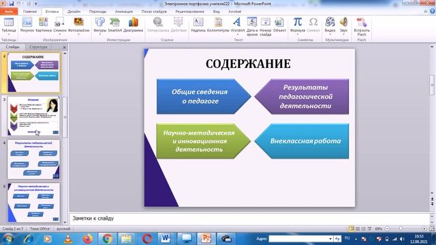Select slide 3 Резюме thumbnail
The image size is (436, 245).
click(33, 116)
